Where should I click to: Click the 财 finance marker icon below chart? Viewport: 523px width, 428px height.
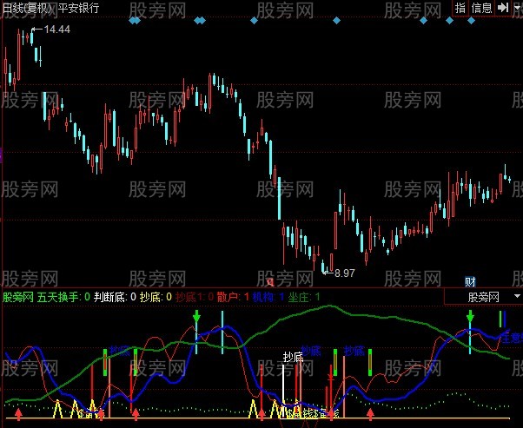click(x=470, y=280)
